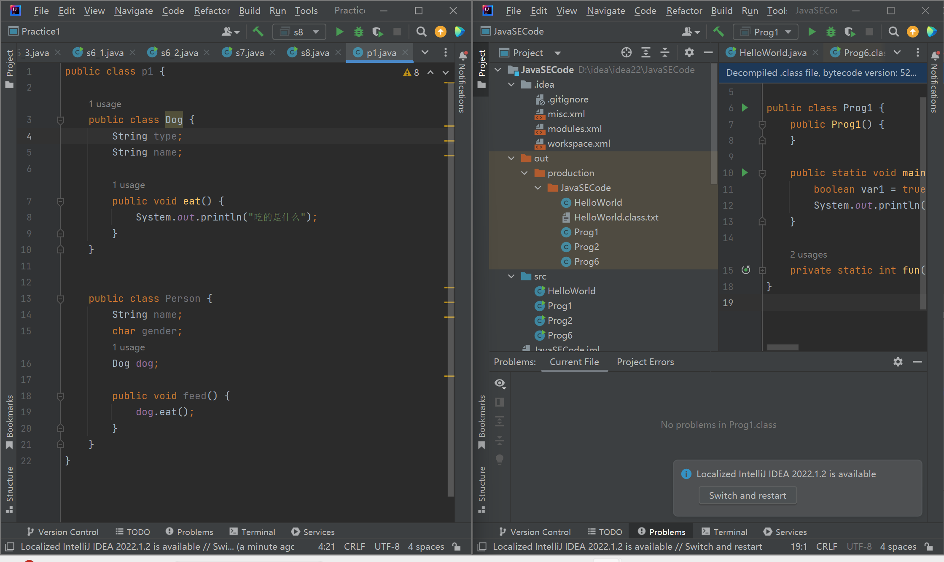Run with Coverage using the shield icon
944x562 pixels.
[850, 32]
